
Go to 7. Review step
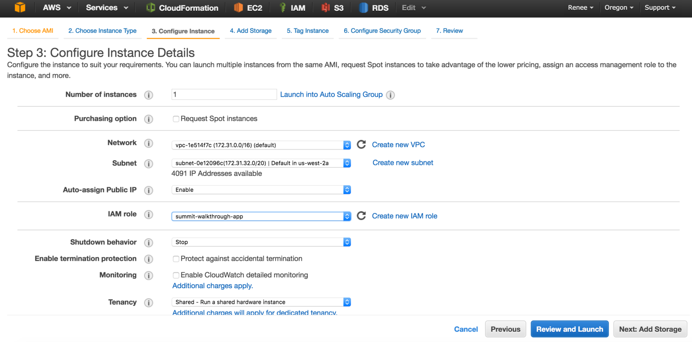pos(449,31)
